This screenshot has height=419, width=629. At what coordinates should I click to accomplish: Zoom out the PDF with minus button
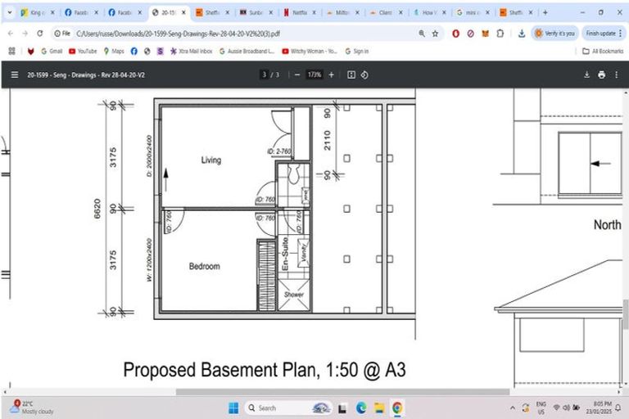[296, 74]
